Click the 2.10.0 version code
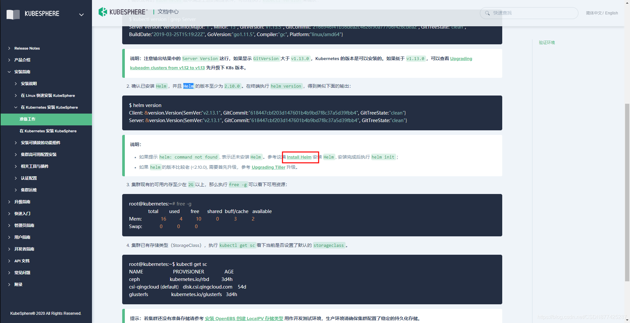The height and width of the screenshot is (323, 630). (232, 86)
